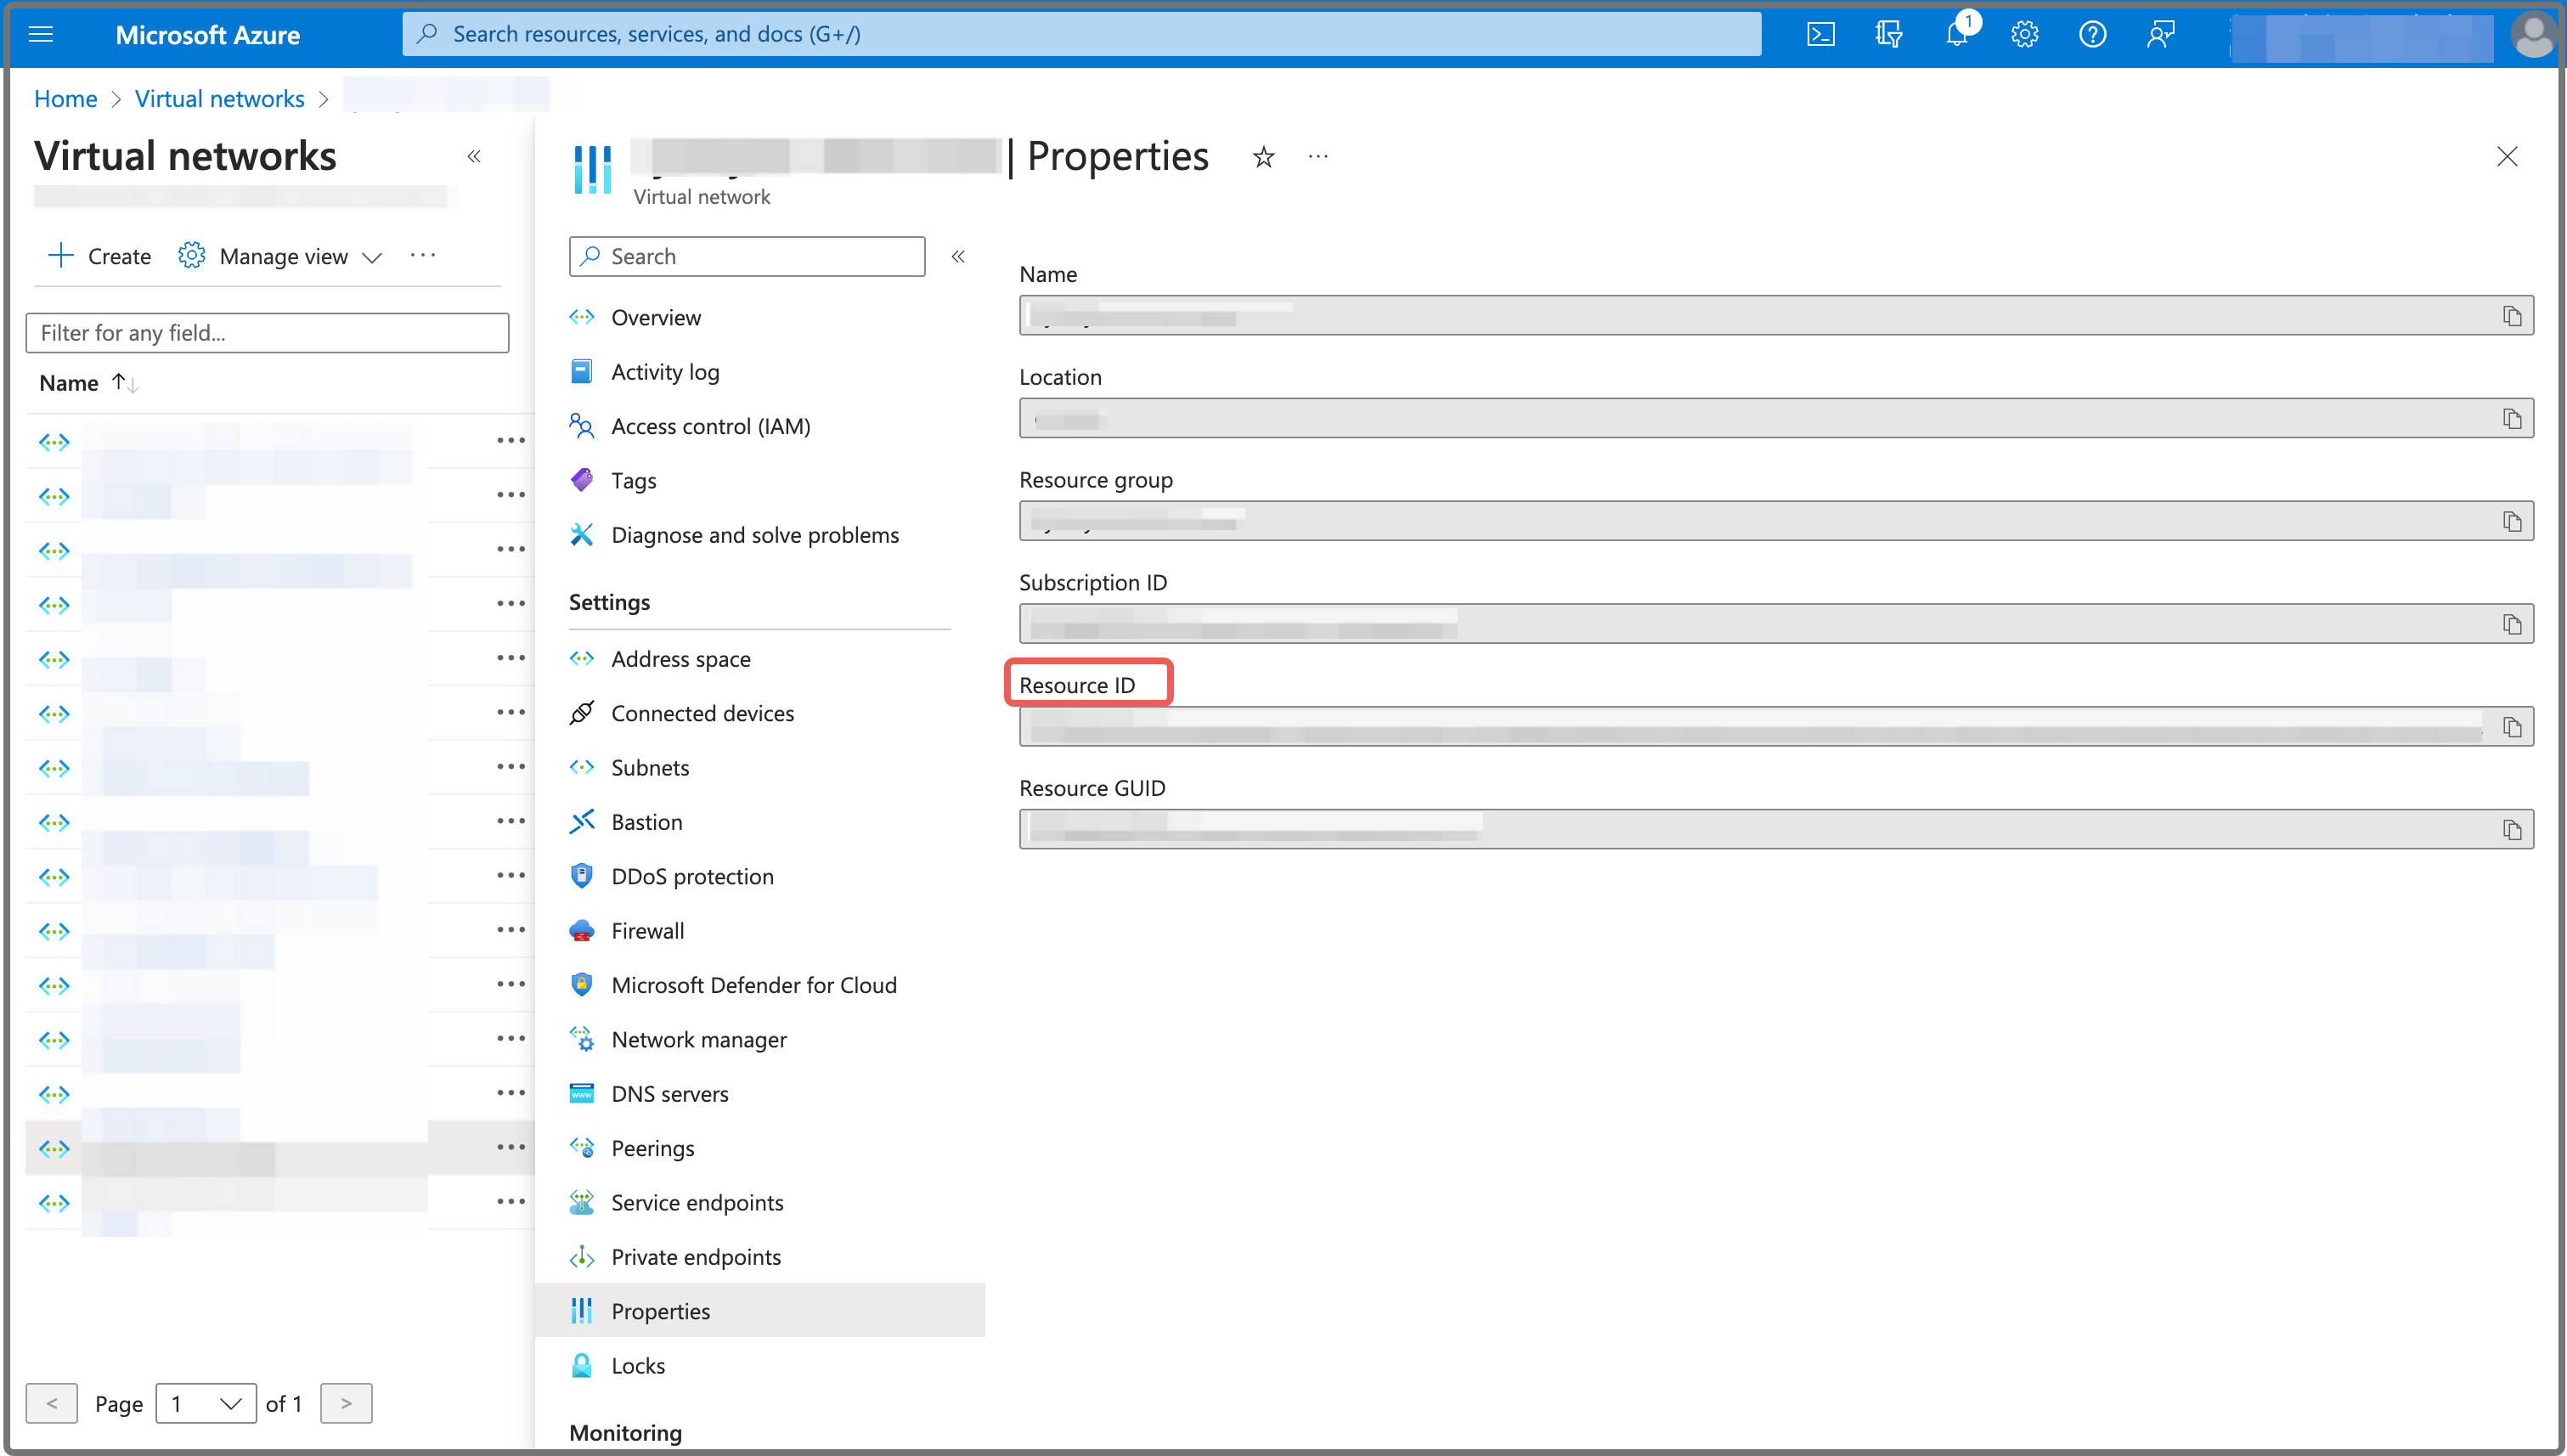Go to Peerings in the sidebar

point(652,1148)
